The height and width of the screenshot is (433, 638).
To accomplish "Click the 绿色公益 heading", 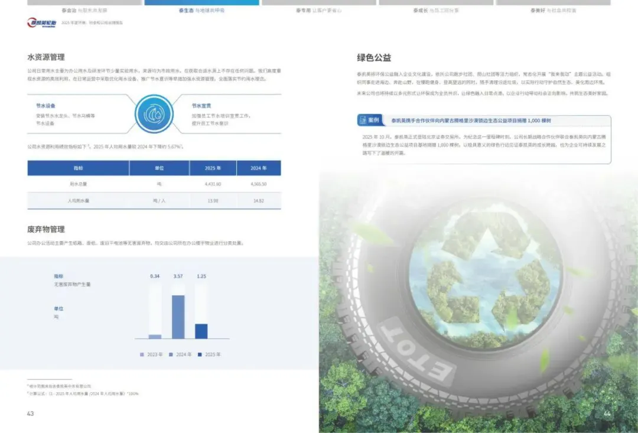I will pos(374,58).
